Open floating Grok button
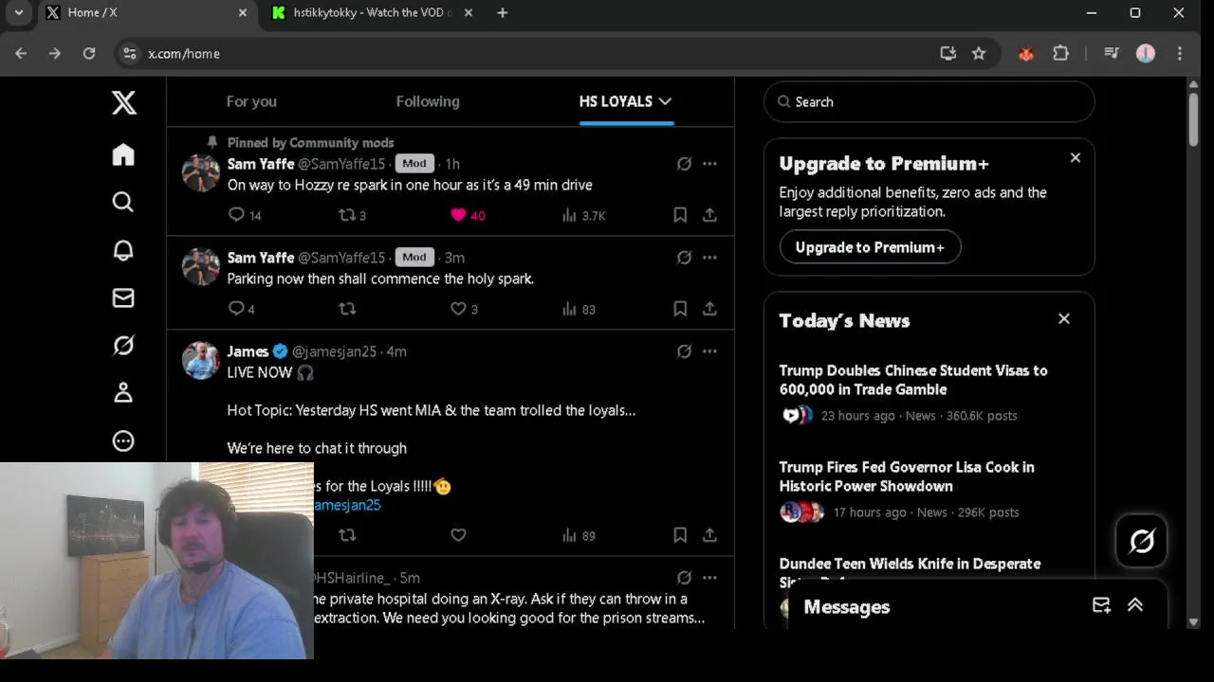The width and height of the screenshot is (1214, 682). [x=1142, y=541]
